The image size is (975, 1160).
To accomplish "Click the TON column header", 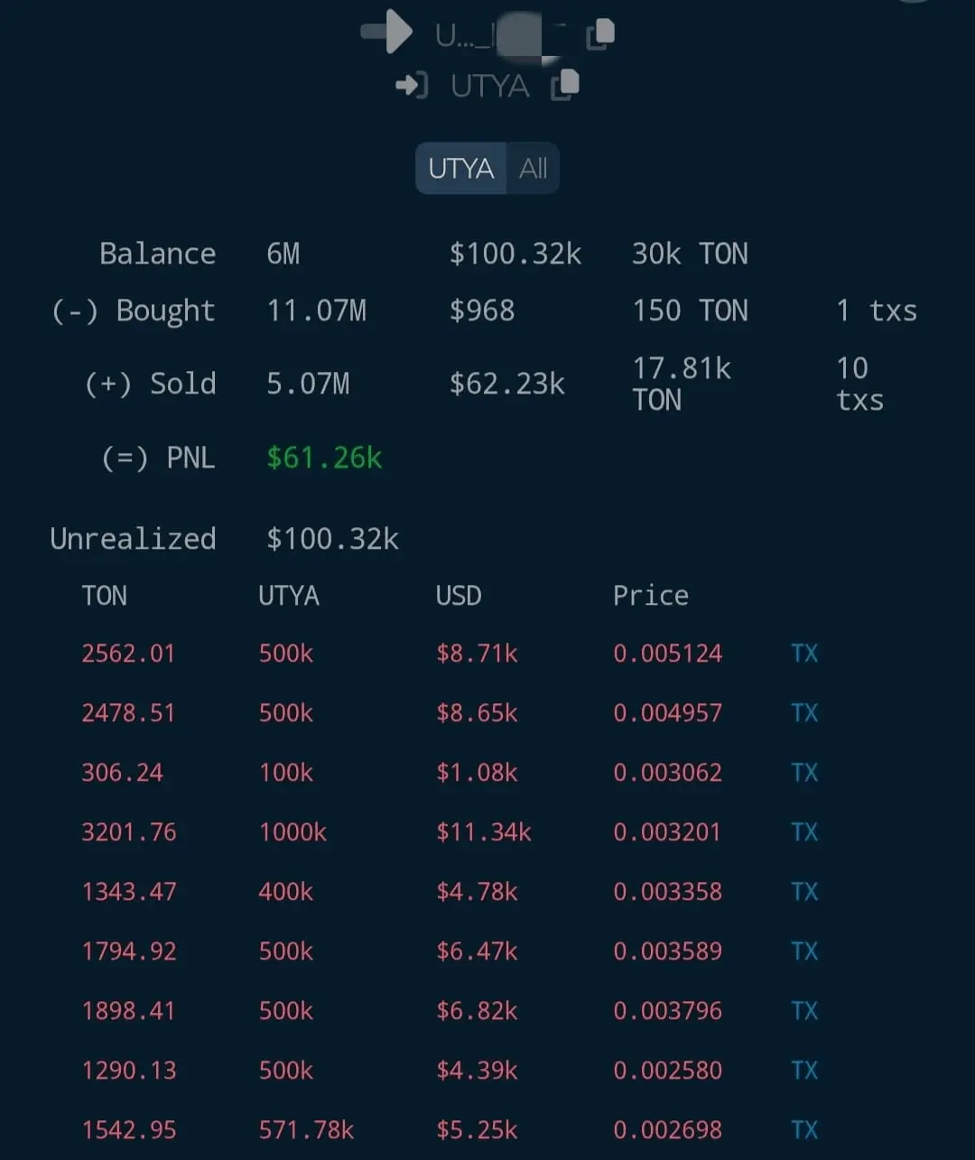I will tap(105, 596).
